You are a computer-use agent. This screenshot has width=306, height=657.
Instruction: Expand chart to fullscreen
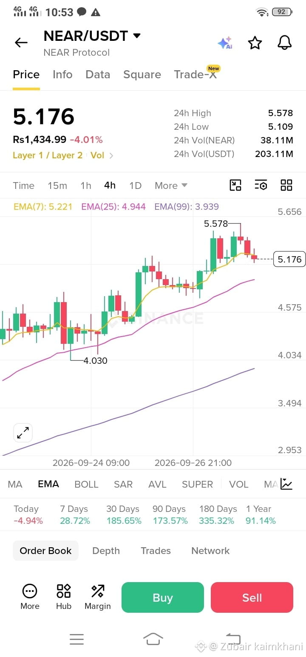23,433
